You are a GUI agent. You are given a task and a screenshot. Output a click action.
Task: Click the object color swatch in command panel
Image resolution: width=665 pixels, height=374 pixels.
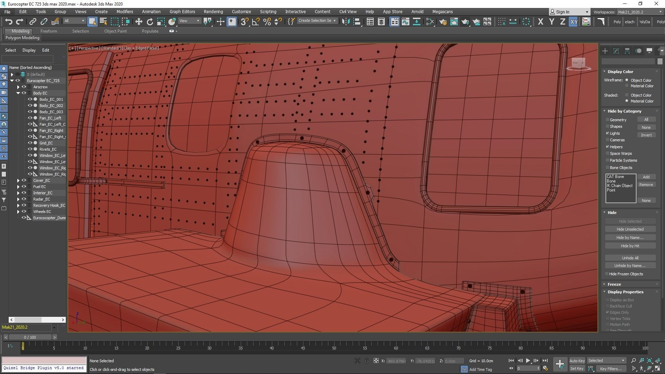659,61
